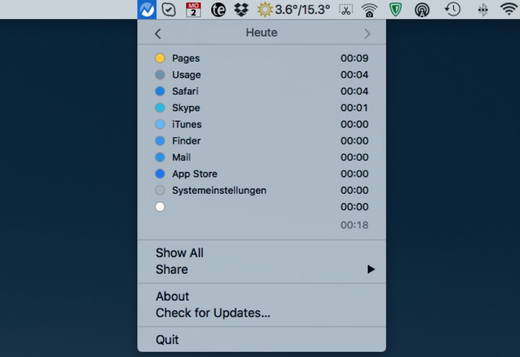Viewport: 520px width, 357px height.
Task: Click the Bluetooth status icon
Action: tap(483, 9)
